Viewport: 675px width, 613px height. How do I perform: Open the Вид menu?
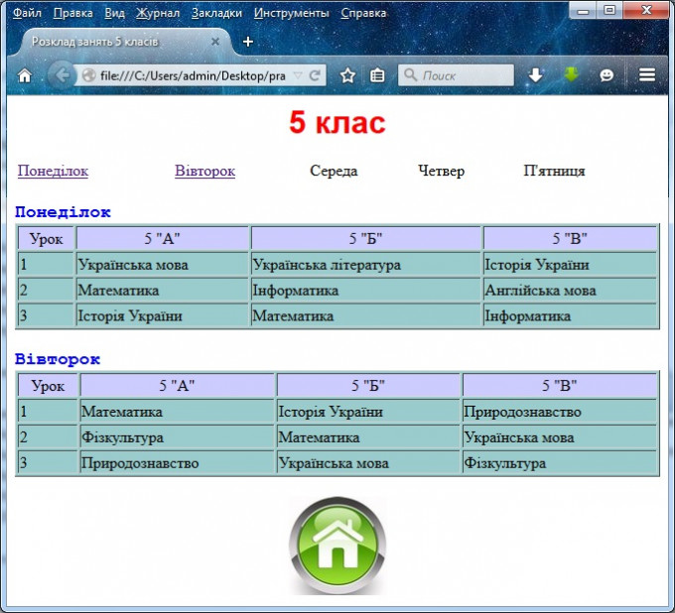click(114, 13)
